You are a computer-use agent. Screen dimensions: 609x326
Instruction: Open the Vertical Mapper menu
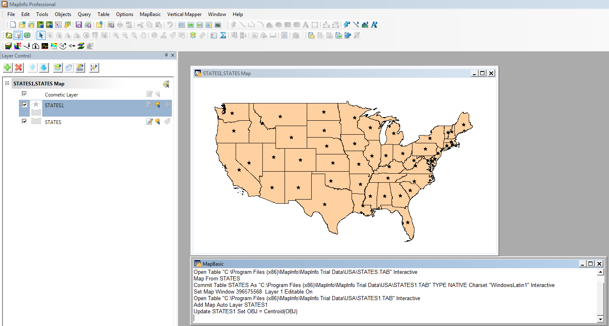point(184,14)
